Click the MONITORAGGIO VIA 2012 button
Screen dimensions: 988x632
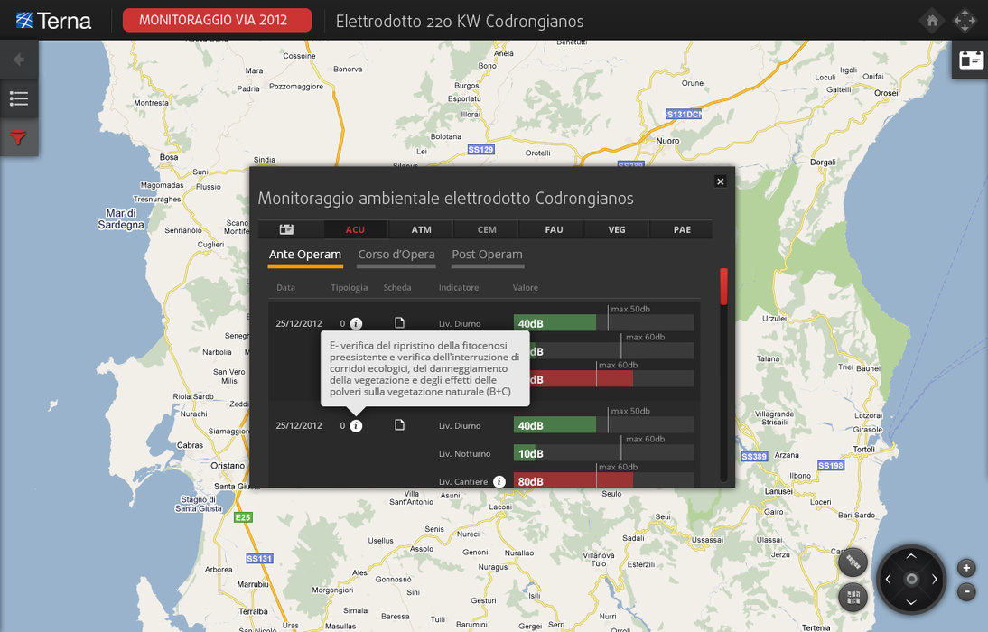tap(217, 20)
